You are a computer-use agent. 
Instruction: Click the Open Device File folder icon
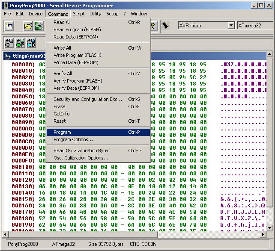(x=28, y=26)
